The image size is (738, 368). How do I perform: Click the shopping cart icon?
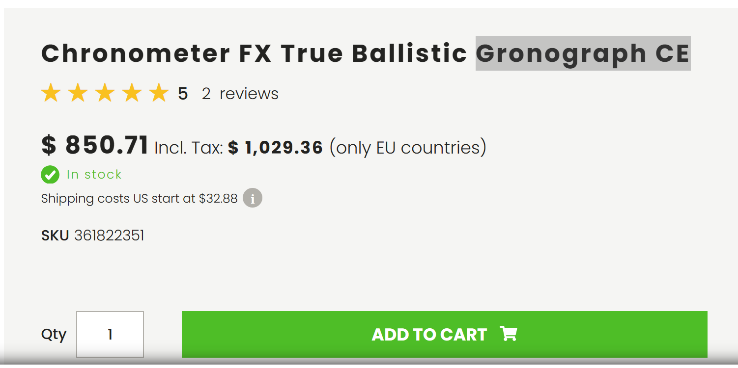[509, 334]
